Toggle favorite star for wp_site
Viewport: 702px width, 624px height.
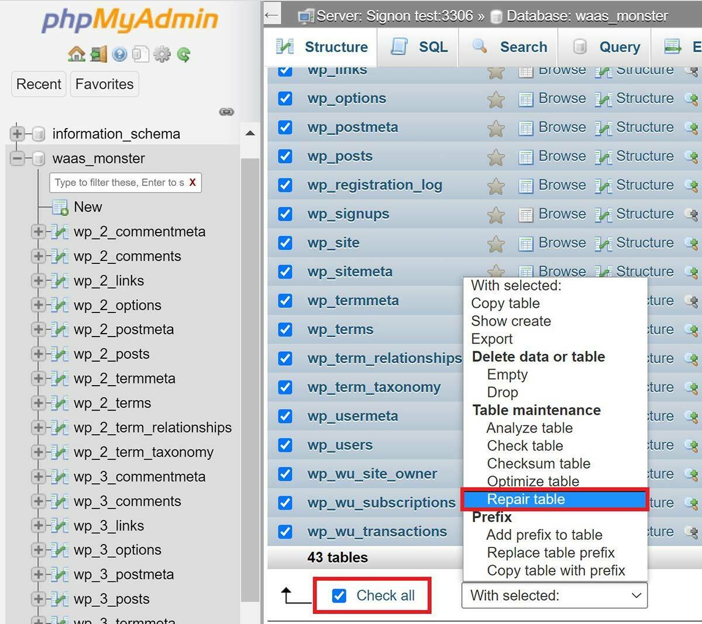pos(496,244)
